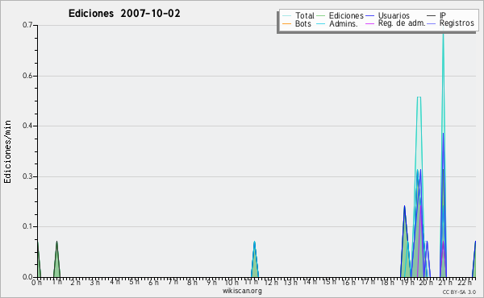The width and height of the screenshot is (484, 298).
Task: Click the 'CC BY-SA 3.0' license text
Action: (459, 292)
